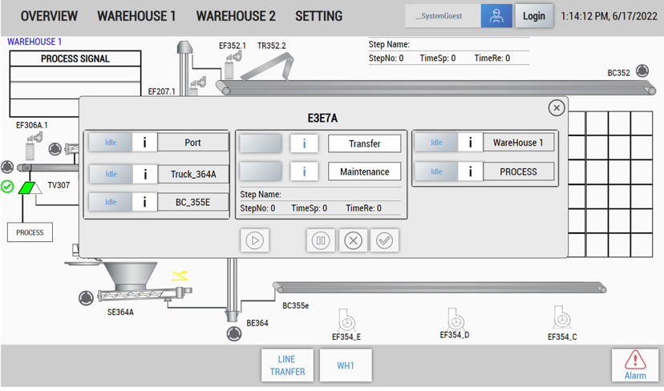Click info icon next to Port

[x=145, y=143]
